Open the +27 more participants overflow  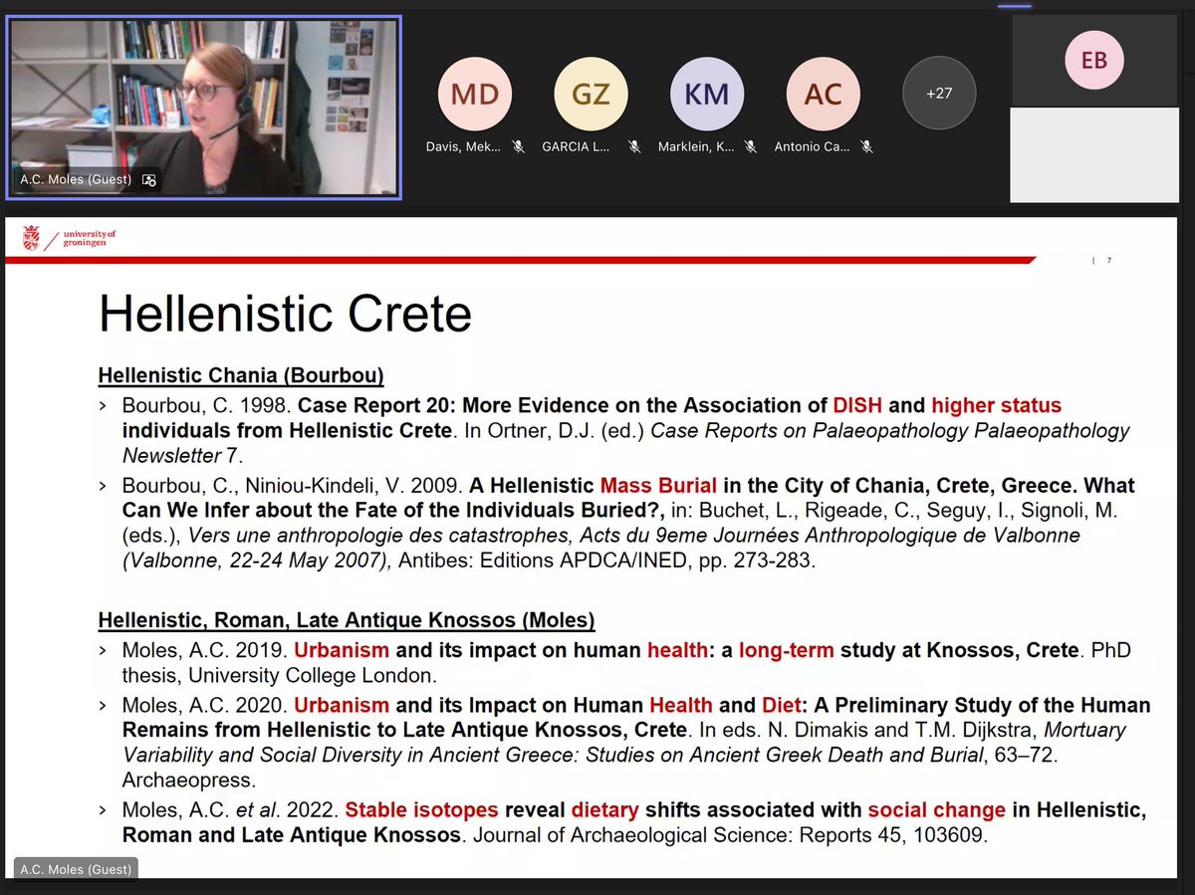pyautogui.click(x=939, y=94)
